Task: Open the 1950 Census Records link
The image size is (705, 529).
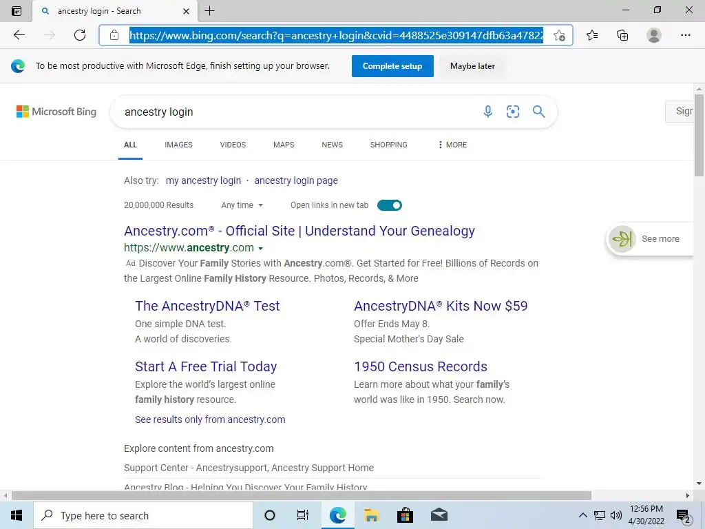Action: click(421, 366)
